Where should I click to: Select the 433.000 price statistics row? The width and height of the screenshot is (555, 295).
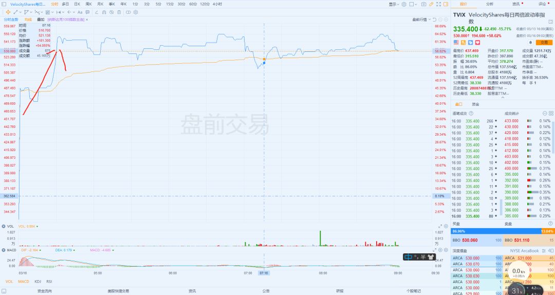pos(528,121)
